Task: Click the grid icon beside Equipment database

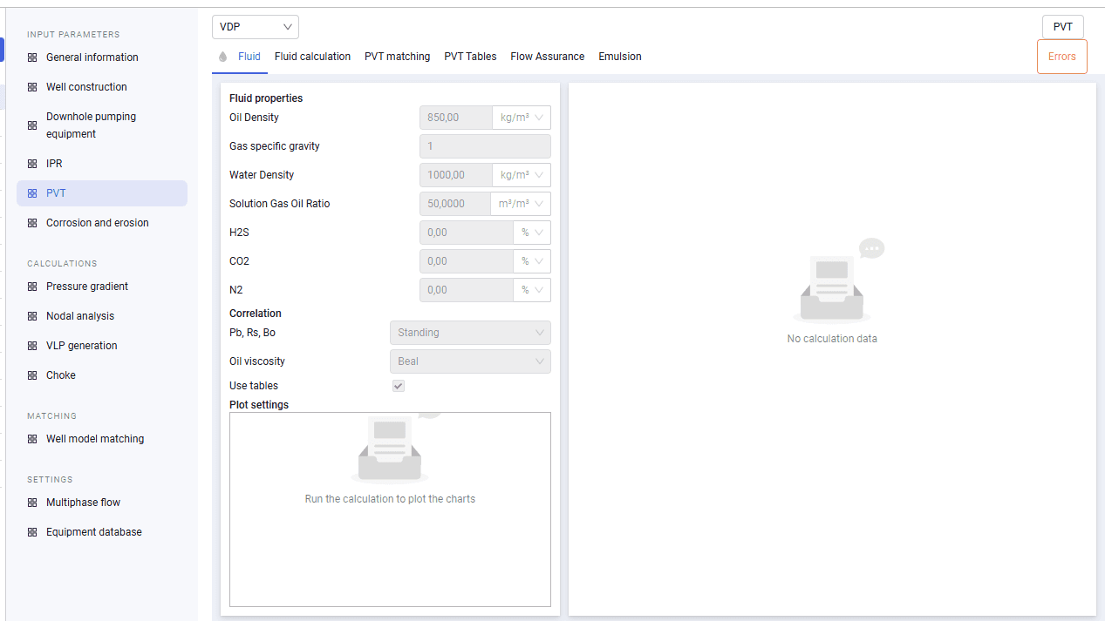Action: 32,532
